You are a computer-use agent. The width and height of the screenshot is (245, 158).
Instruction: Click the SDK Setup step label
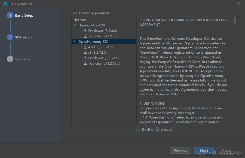[x=23, y=37]
